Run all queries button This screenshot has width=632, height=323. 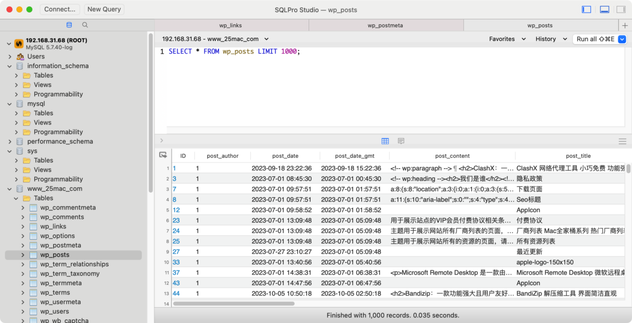[x=595, y=39]
